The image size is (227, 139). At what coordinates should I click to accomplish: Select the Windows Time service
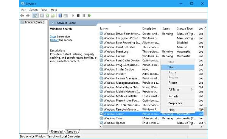pos(113,118)
